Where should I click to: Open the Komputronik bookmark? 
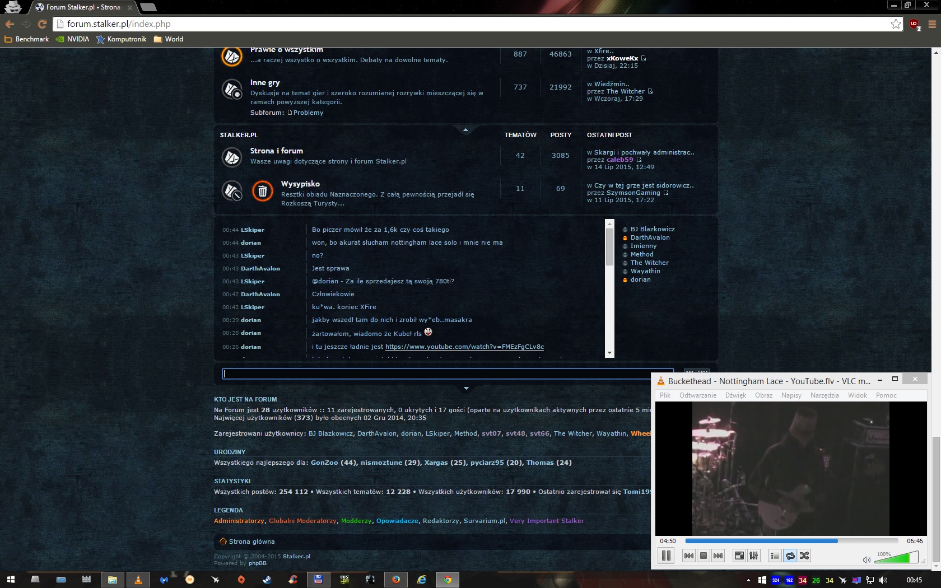point(121,39)
